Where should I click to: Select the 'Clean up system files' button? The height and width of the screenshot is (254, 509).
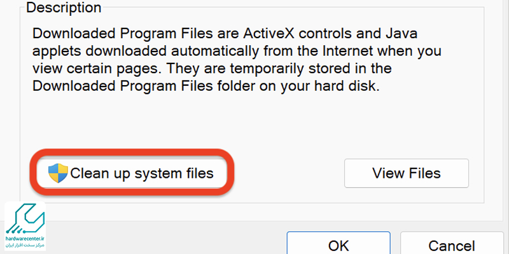(x=132, y=172)
